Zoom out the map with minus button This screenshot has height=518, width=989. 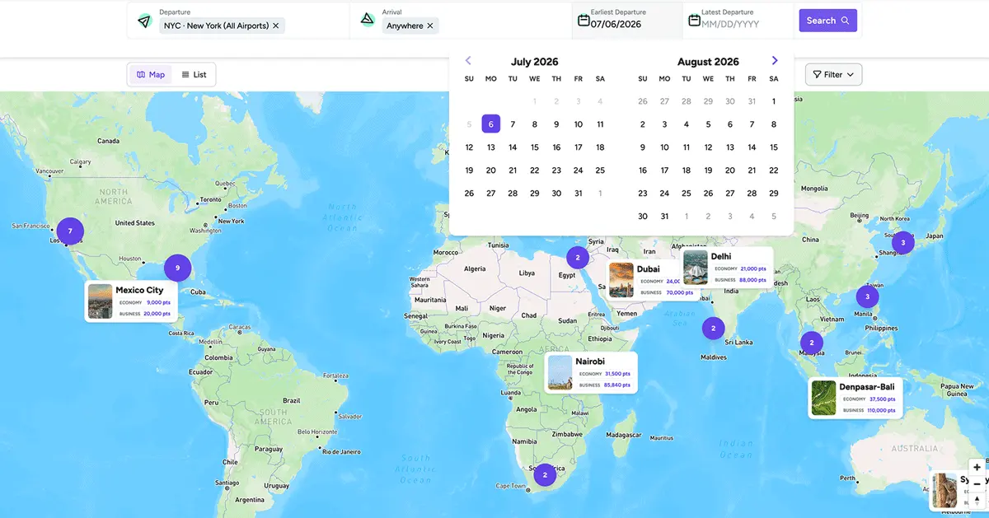[977, 483]
